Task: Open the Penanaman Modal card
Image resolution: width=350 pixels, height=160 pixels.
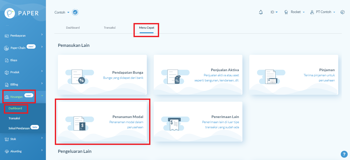Action: (x=102, y=122)
